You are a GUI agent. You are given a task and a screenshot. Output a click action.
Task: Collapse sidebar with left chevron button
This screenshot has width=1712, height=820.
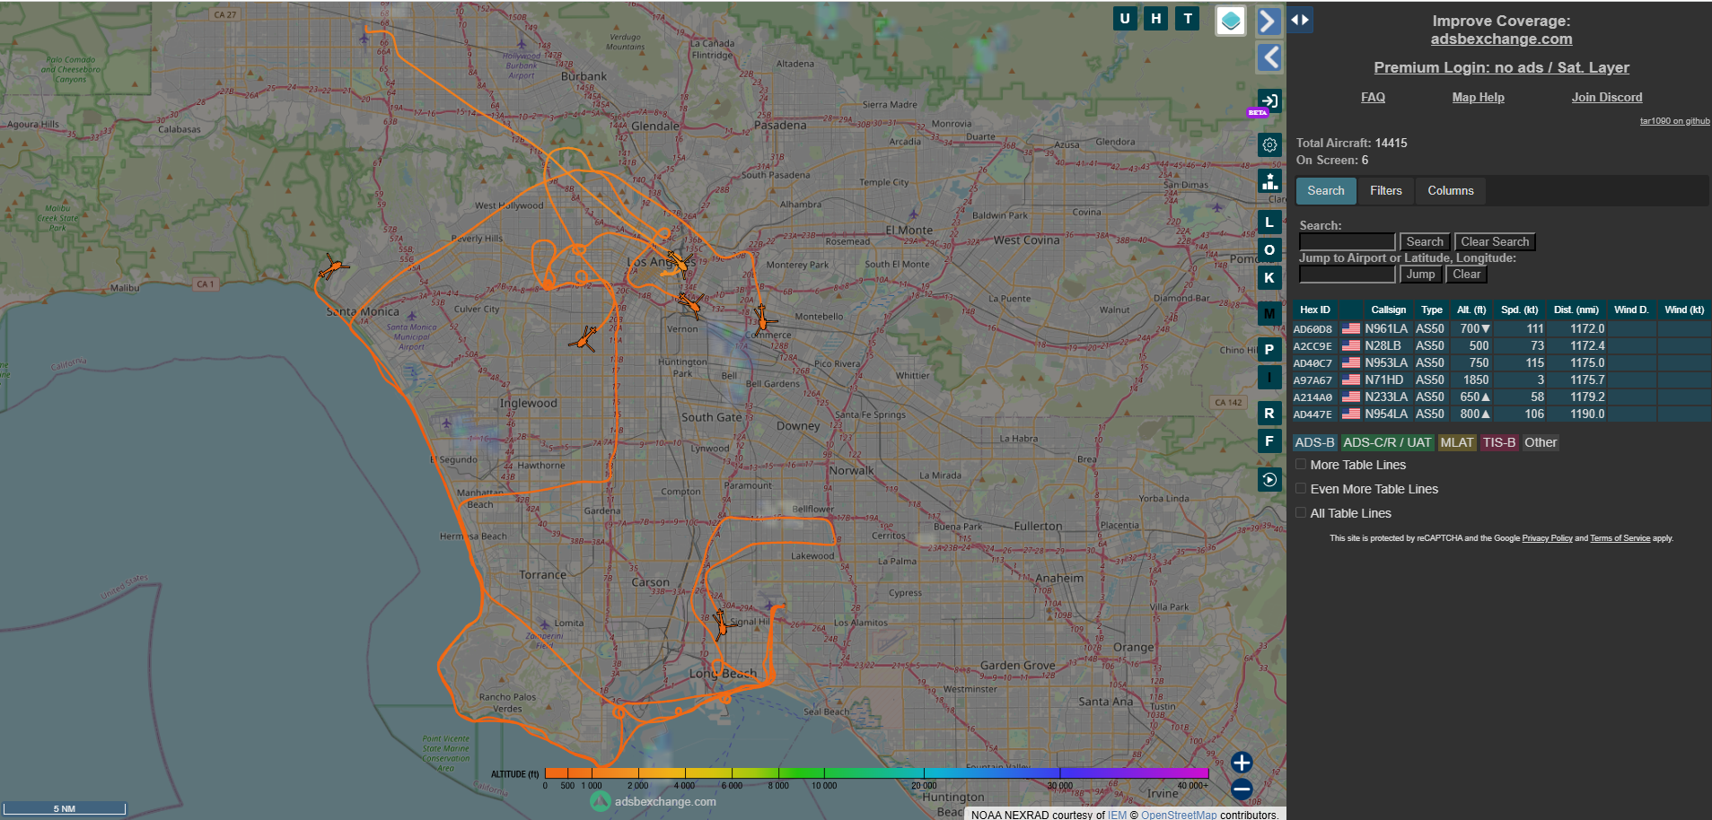pos(1269,57)
